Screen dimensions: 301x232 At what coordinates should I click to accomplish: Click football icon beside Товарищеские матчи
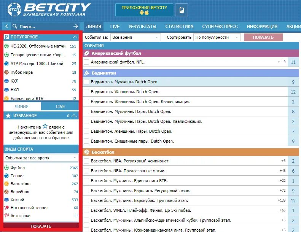tap(6, 55)
